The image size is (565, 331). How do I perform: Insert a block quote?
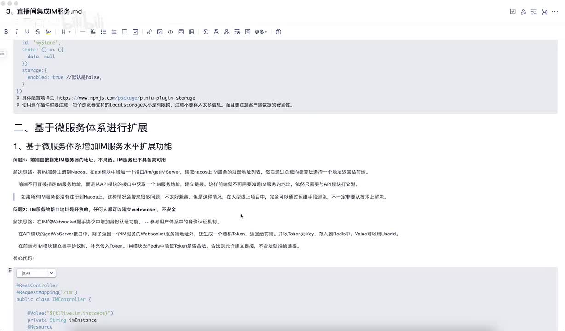pyautogui.click(x=93, y=32)
